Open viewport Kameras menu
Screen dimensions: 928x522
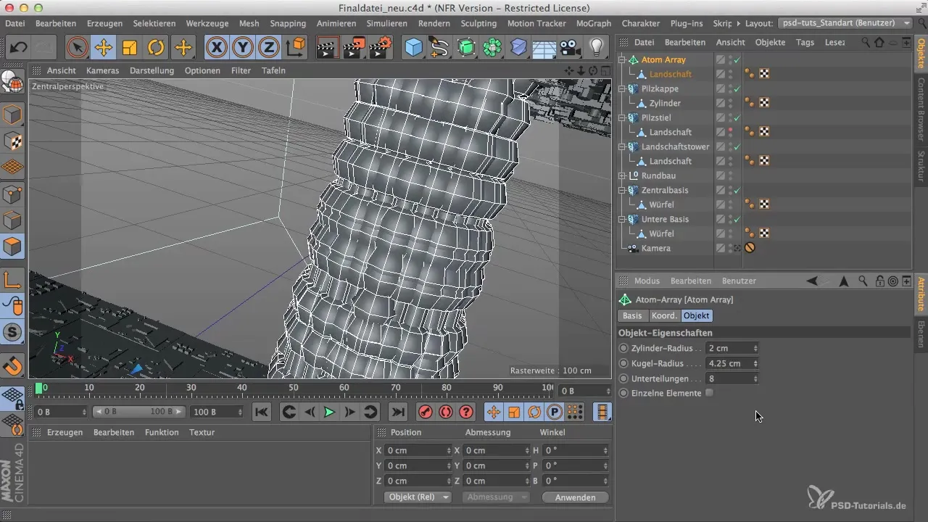tap(102, 70)
